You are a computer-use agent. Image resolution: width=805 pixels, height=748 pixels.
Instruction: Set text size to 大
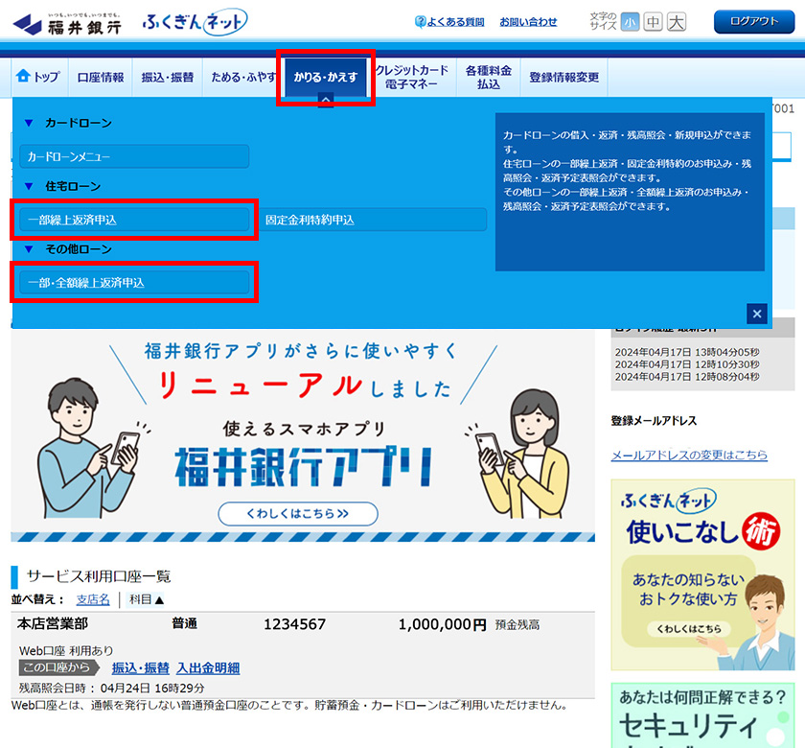click(677, 22)
